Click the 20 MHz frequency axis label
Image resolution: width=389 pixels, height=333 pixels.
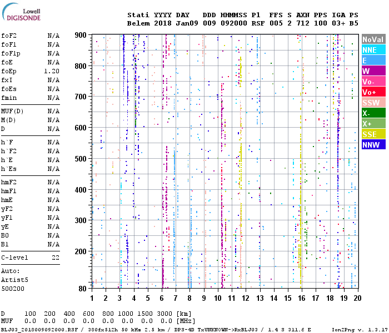(x=357, y=299)
